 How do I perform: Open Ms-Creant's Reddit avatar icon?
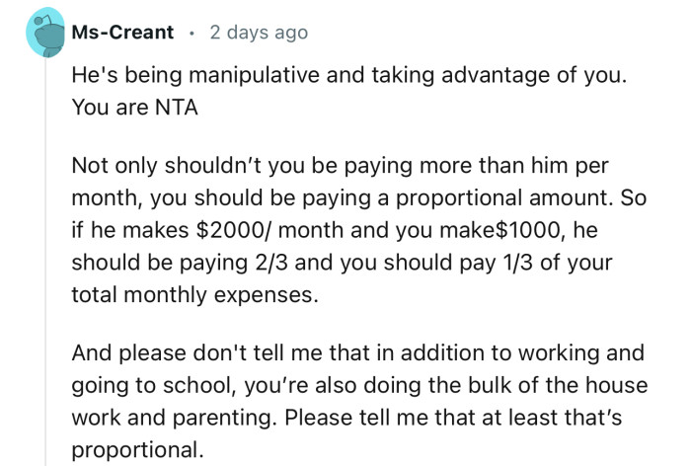(x=45, y=33)
